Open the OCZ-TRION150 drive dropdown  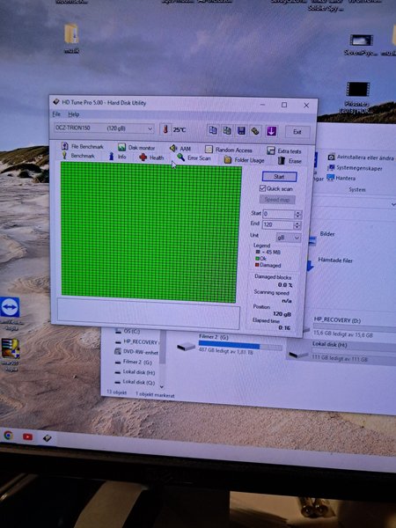click(104, 128)
